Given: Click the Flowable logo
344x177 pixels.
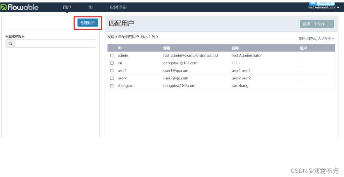Looking at the screenshot, I should (20, 7).
